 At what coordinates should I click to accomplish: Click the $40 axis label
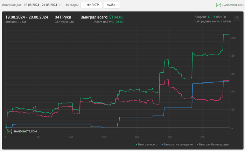232,92
